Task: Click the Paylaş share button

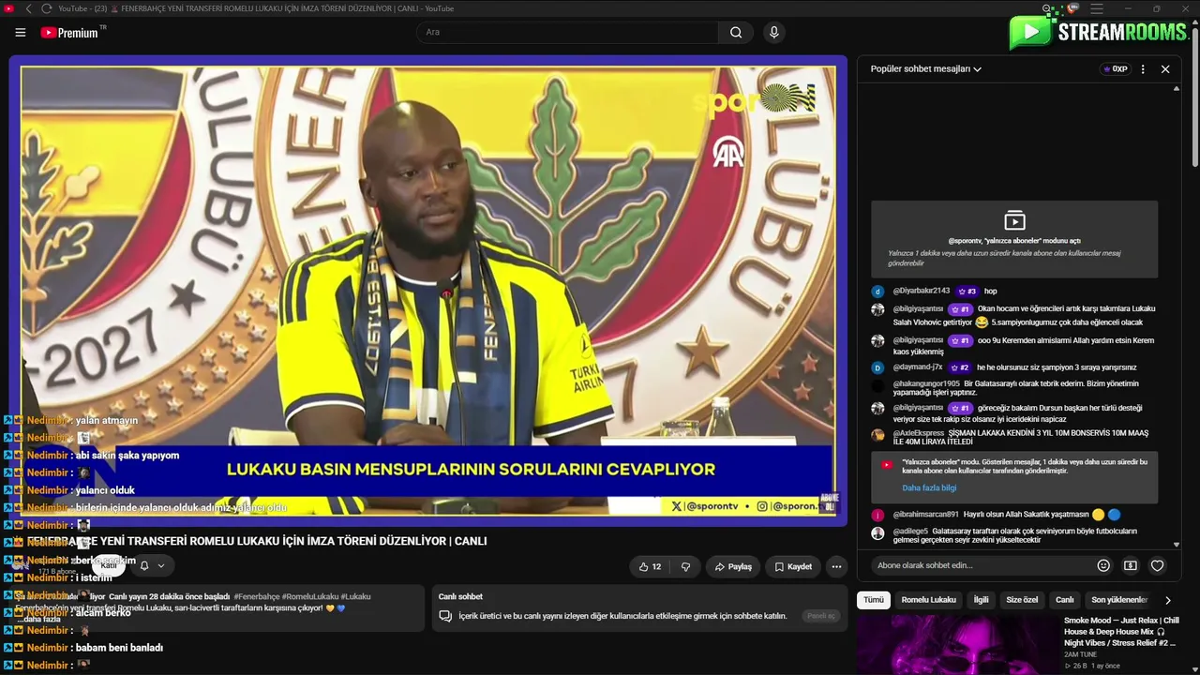Action: coord(733,566)
